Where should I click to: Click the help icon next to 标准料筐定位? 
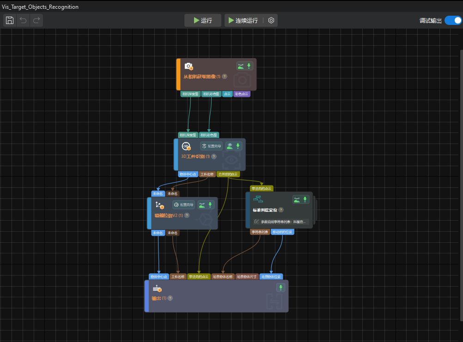(281, 210)
